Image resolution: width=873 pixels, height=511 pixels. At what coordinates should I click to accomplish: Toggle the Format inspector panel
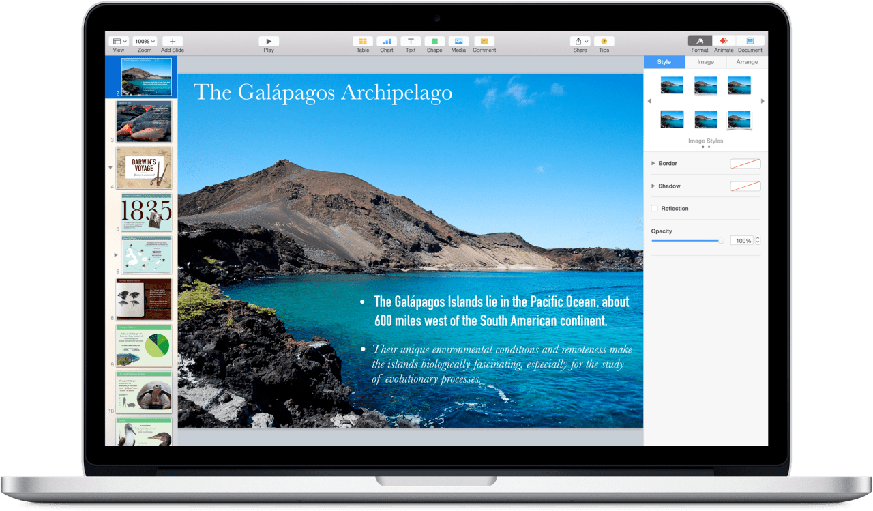[x=700, y=42]
